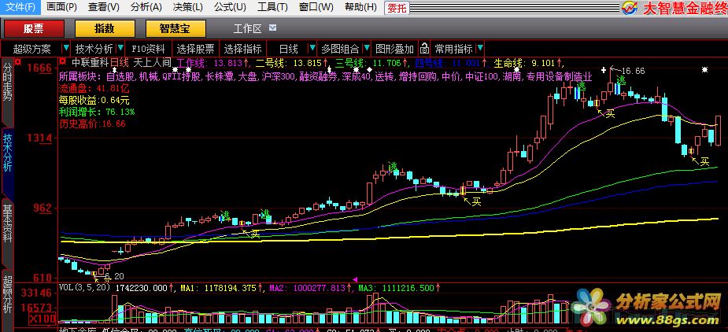
Task: Click the 利润增长: 76.13% text
Action: tap(97, 112)
